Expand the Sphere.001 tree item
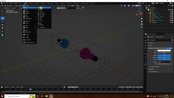The height and width of the screenshot is (98, 174). pos(148,21)
